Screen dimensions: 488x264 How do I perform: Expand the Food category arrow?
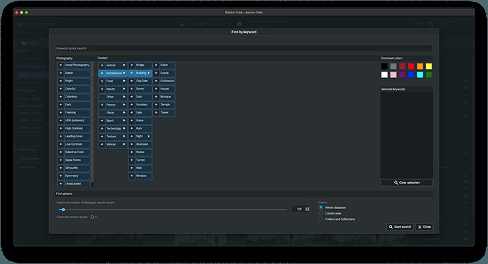(x=124, y=81)
